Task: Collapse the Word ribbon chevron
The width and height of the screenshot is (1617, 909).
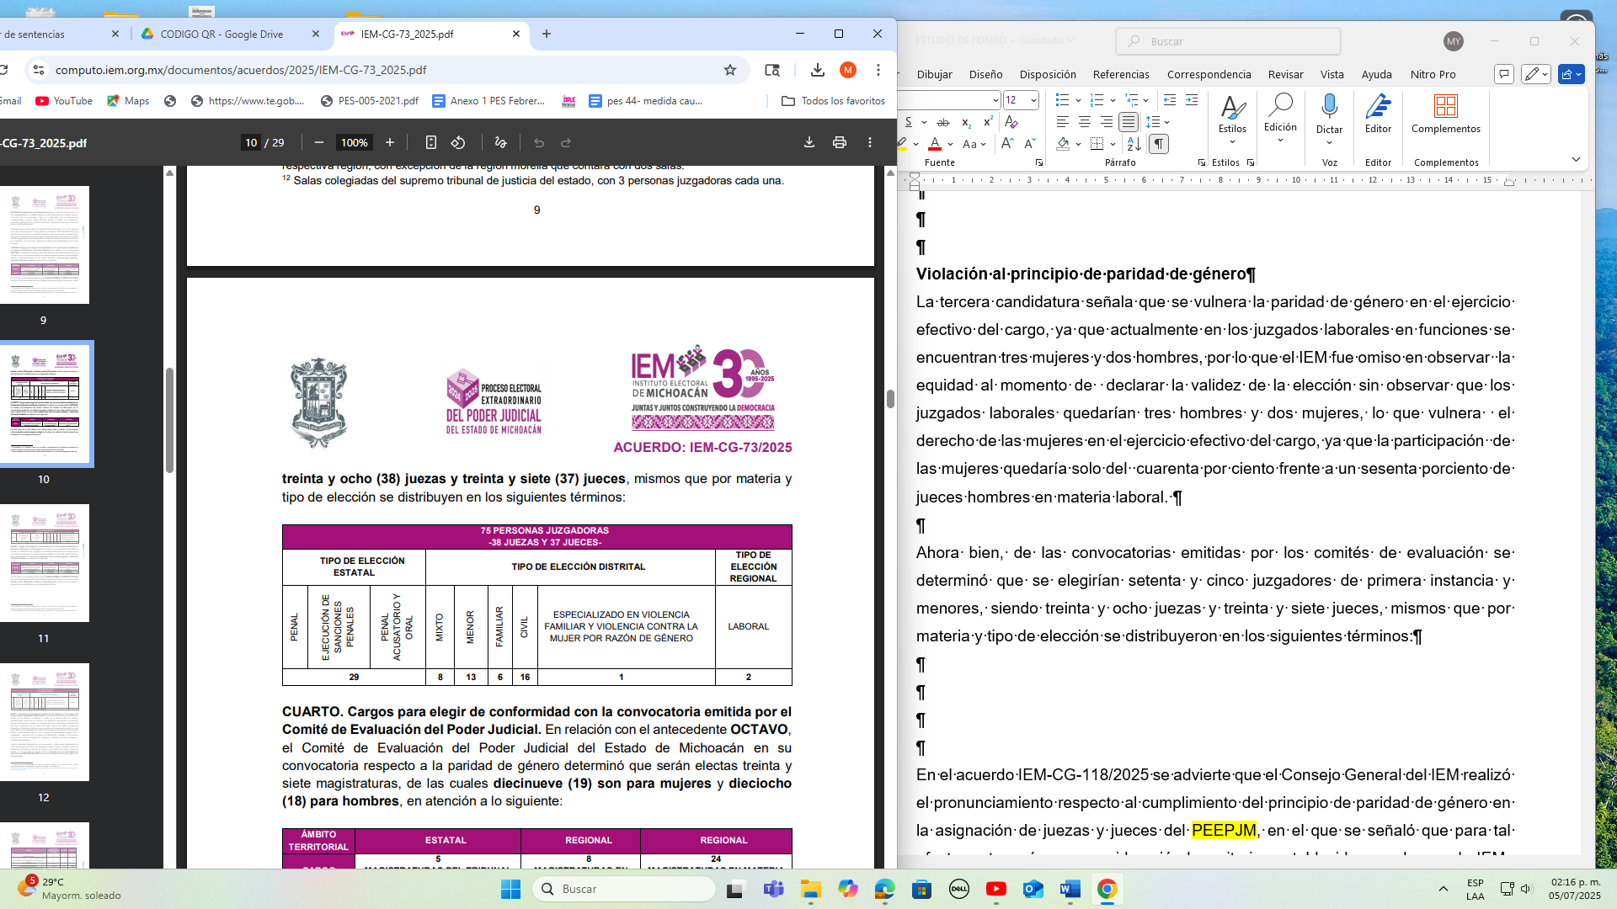Action: click(1575, 159)
